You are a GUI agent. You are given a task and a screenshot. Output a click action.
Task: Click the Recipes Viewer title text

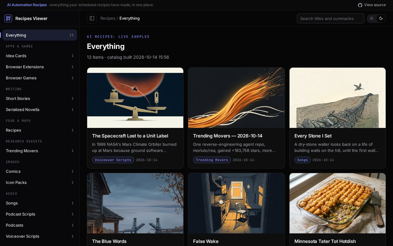tap(31, 18)
